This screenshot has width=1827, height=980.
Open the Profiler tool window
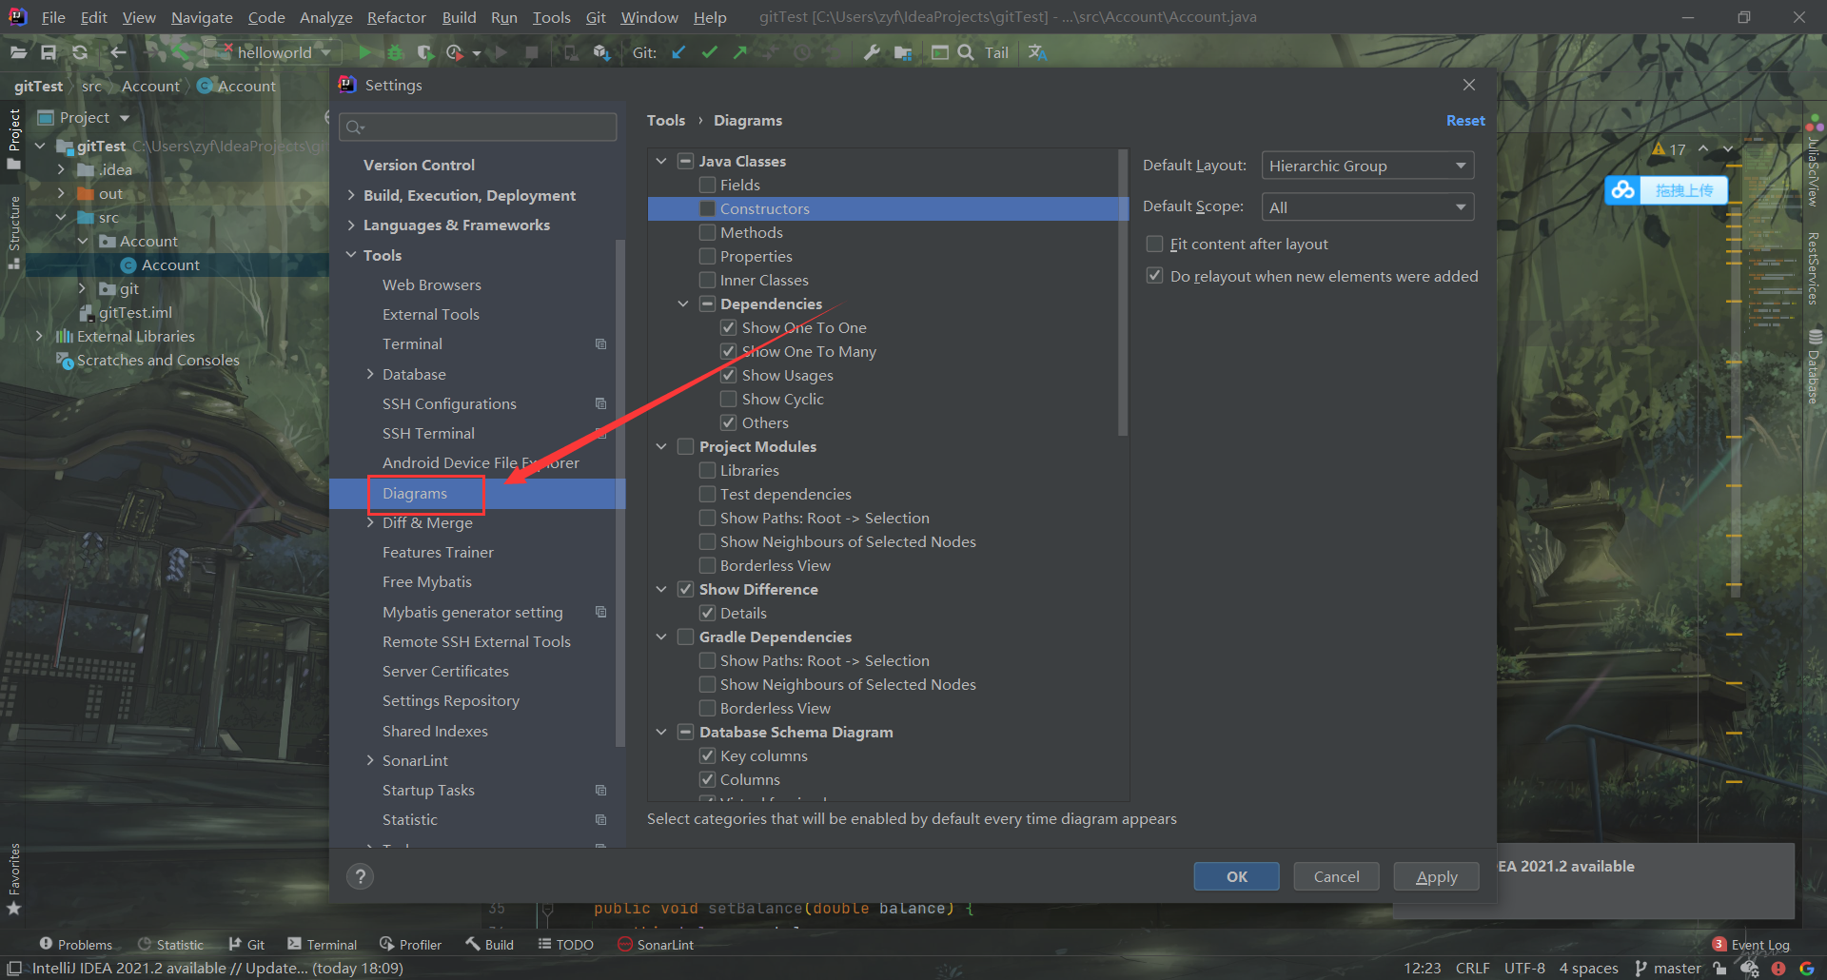[410, 944]
